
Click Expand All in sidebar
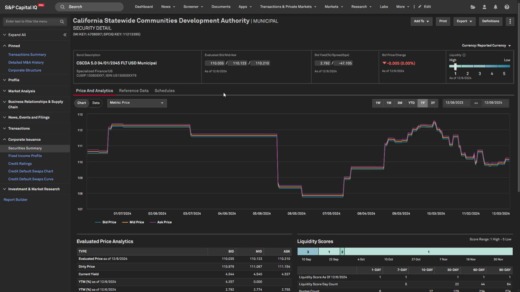click(17, 35)
